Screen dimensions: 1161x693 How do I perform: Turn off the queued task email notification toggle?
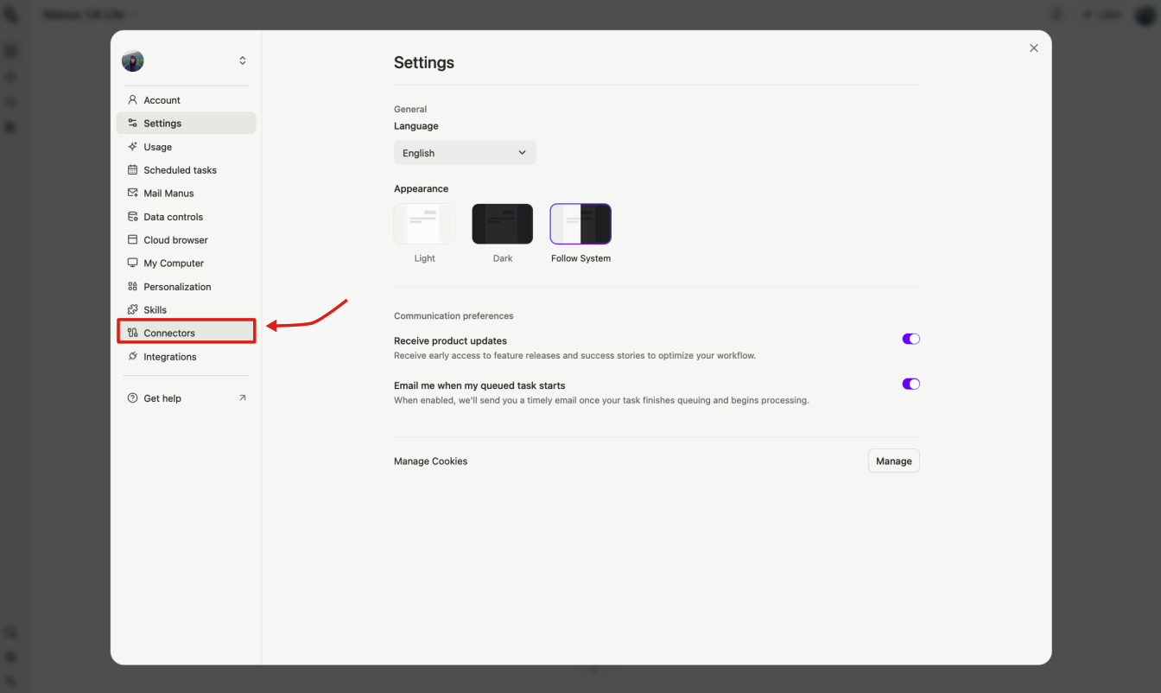coord(910,384)
